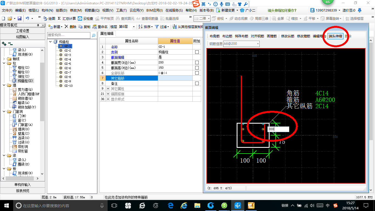375x211 pixels.
Task: Select GZ-10 in the component list
Action: click(x=68, y=86)
